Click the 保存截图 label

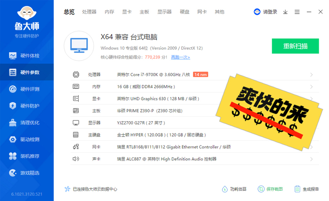(274, 189)
